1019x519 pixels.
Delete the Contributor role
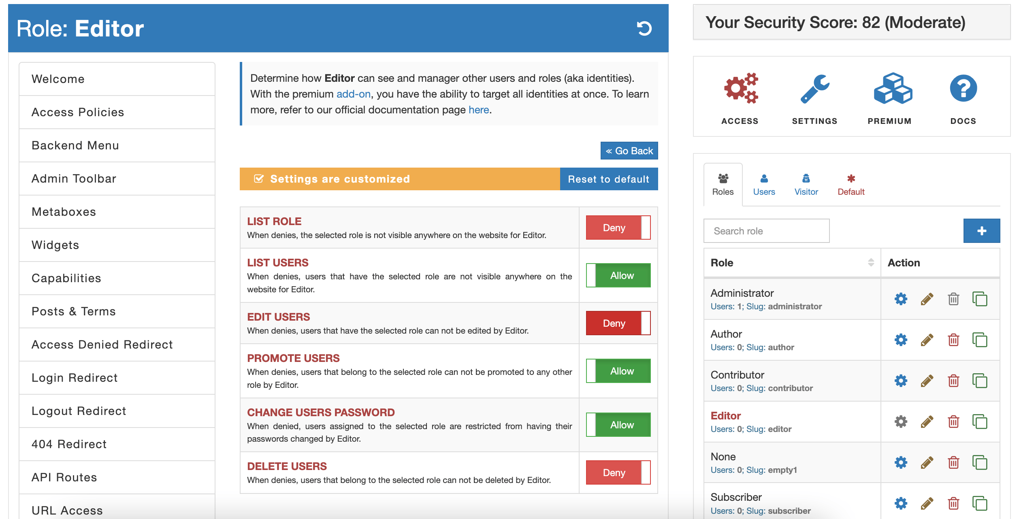click(953, 381)
